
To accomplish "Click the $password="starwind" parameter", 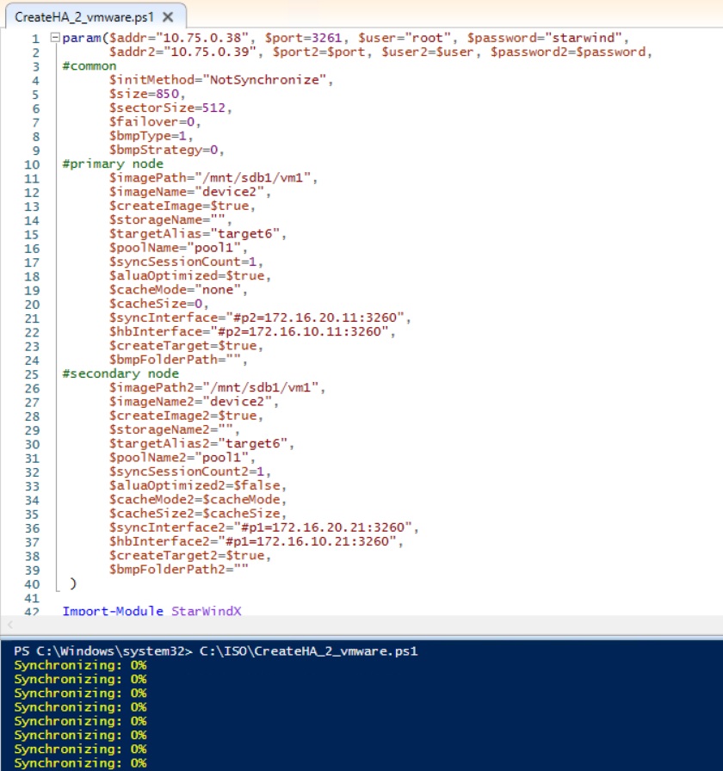I will click(x=545, y=38).
